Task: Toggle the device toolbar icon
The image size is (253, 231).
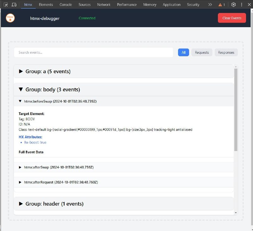Action: [x=14, y=4]
